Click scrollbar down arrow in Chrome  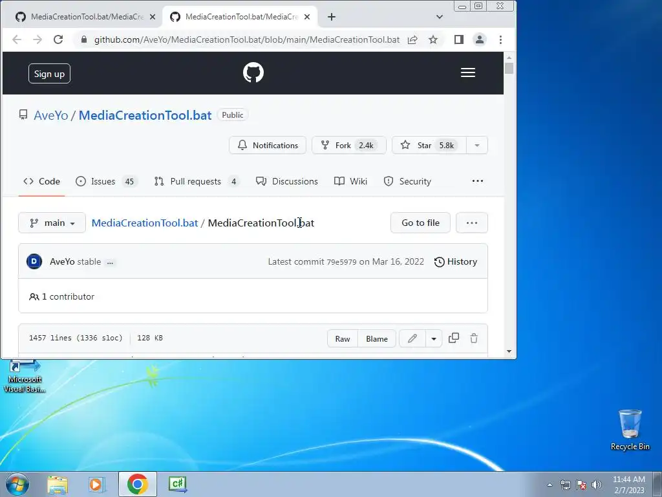click(509, 351)
